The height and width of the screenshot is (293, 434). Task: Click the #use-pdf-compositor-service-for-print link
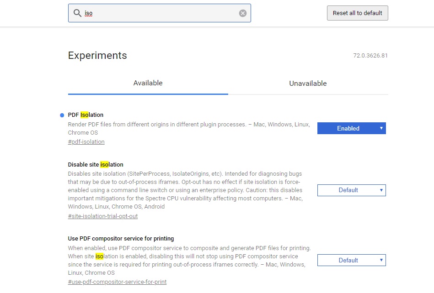tap(117, 282)
